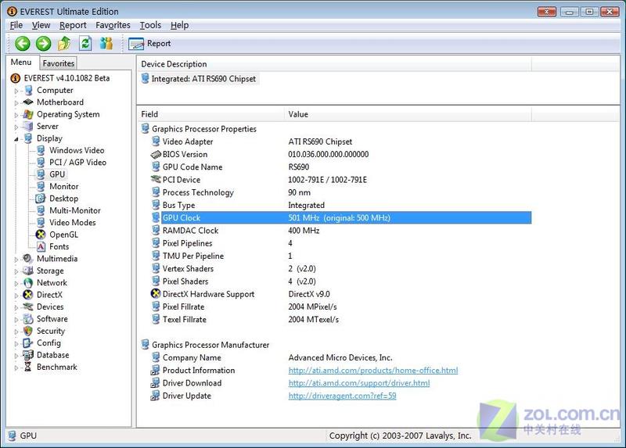Image resolution: width=626 pixels, height=448 pixels.
Task: Click the Network globe icon
Action: coord(28,283)
